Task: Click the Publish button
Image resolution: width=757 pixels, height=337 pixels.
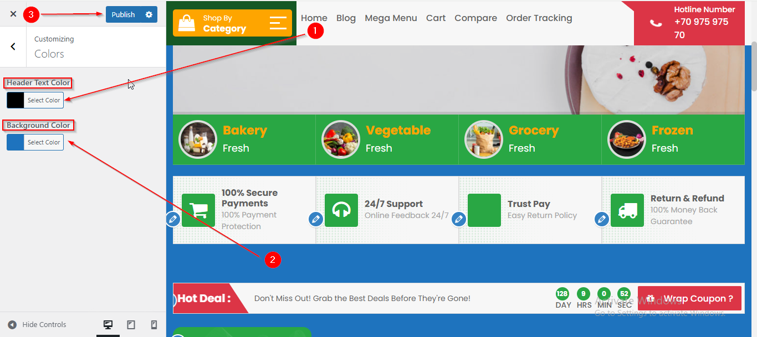Action: [x=124, y=14]
